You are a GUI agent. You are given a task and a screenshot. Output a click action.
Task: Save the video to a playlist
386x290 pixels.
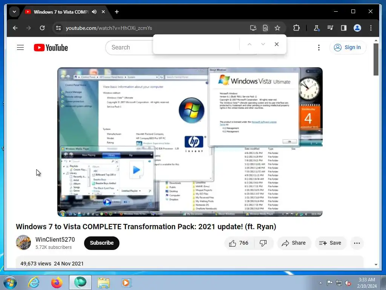pos(330,243)
